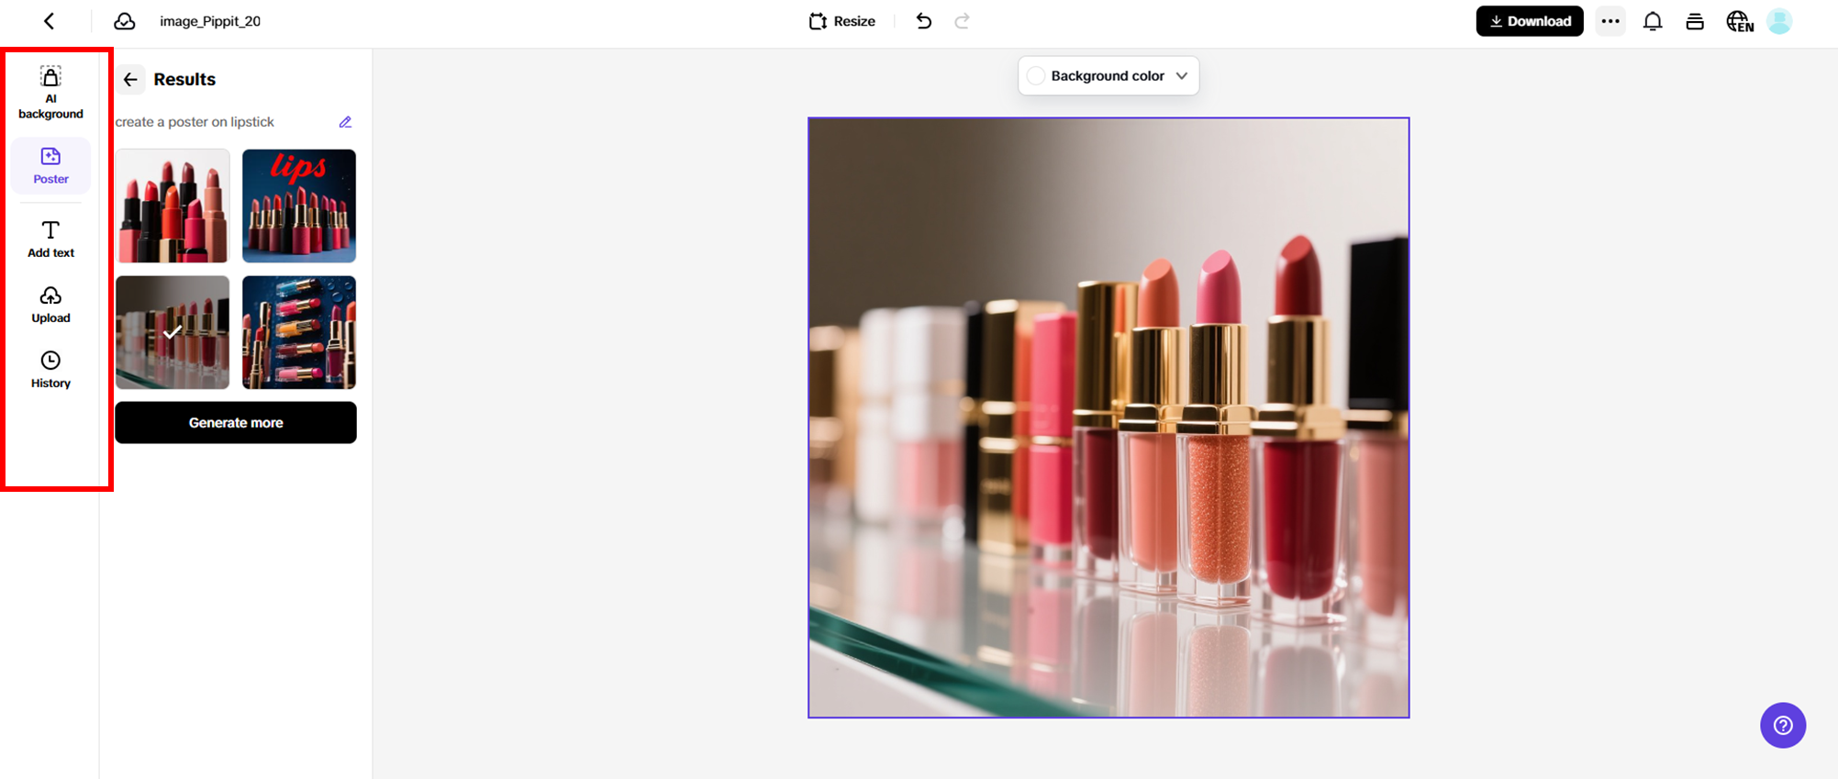Viewport: 1838px width, 779px height.
Task: View notifications bell
Action: [x=1653, y=21]
